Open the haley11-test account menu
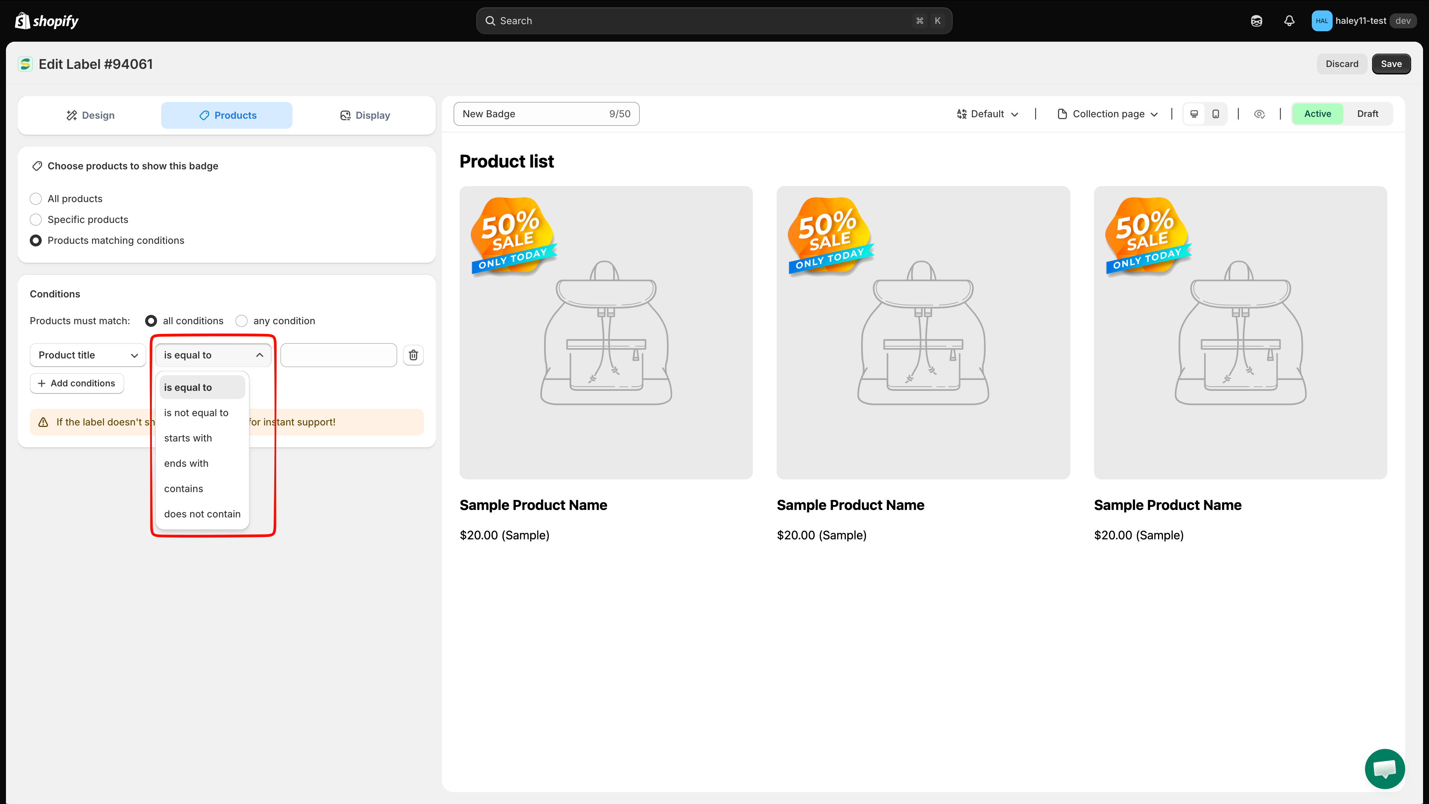Image resolution: width=1429 pixels, height=804 pixels. coord(1364,21)
